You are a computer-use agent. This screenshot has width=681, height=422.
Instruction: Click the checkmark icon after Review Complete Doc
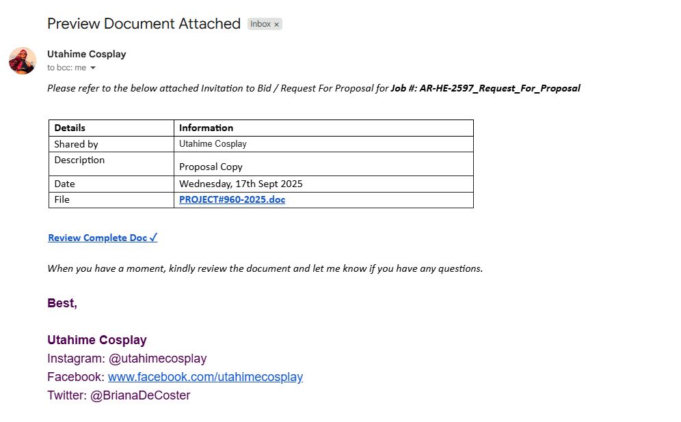pos(153,237)
